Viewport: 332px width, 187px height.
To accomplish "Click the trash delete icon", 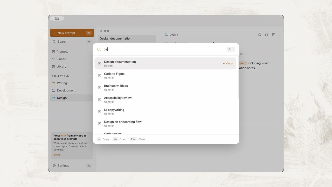I will pyautogui.click(x=274, y=35).
